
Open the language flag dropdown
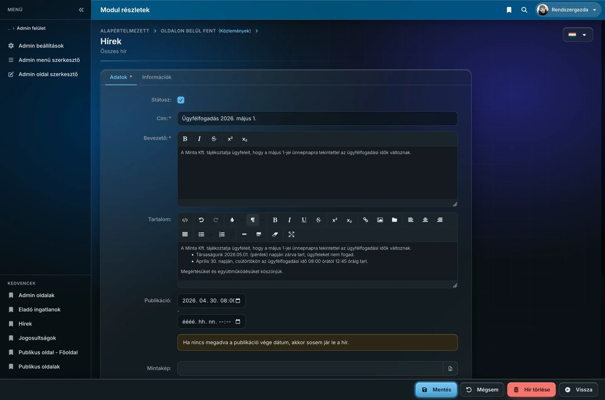click(578, 35)
